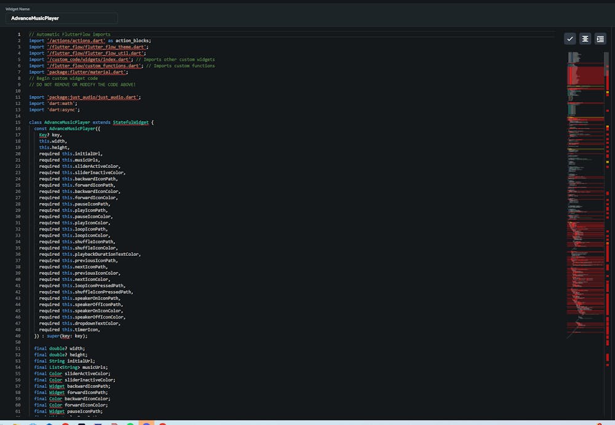This screenshot has height=425, width=615.
Task: Click the code minimap overview
Action: click(x=585, y=194)
